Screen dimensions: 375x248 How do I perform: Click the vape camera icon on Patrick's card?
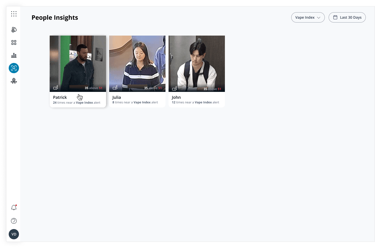[x=56, y=88]
